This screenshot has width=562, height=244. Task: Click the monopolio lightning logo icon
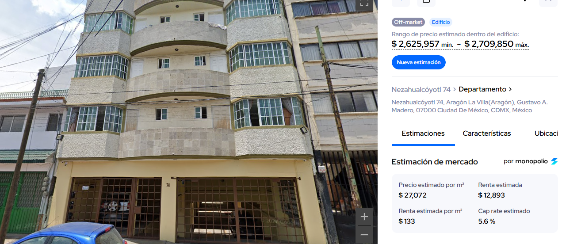tap(554, 162)
